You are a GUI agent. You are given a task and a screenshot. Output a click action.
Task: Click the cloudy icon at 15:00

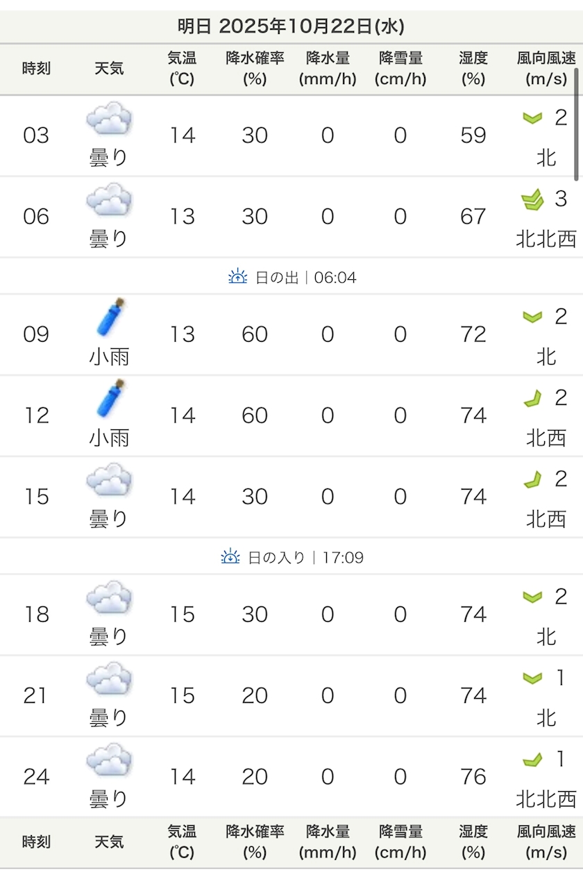109,480
